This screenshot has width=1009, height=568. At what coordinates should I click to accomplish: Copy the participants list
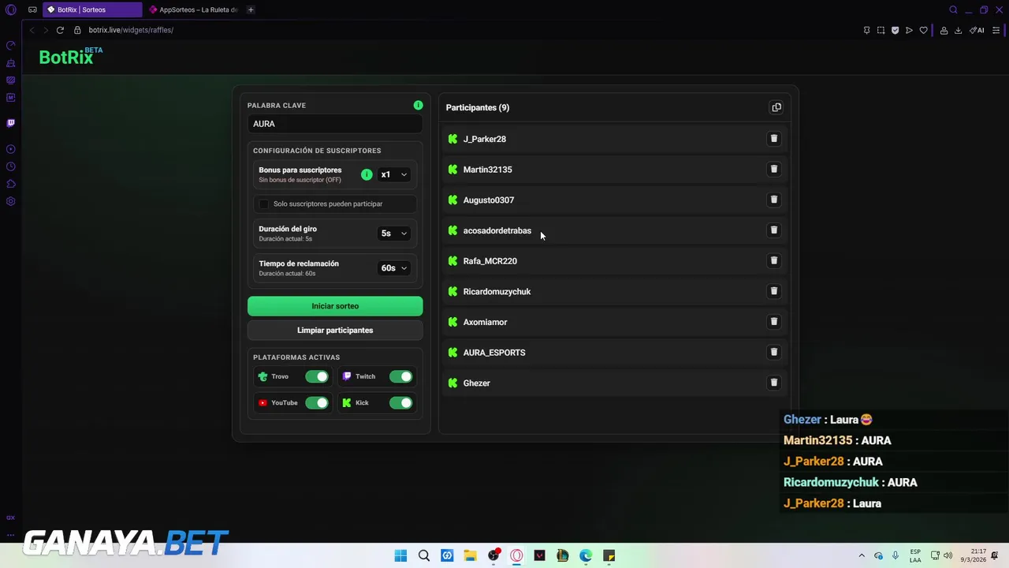click(x=776, y=107)
